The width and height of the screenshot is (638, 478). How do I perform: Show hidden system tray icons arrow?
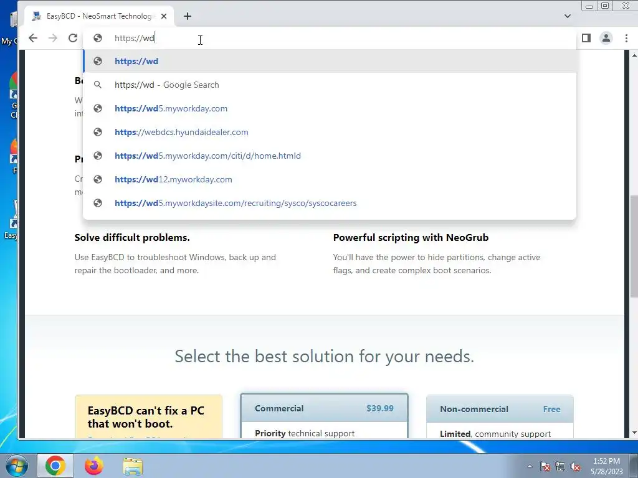(x=530, y=466)
